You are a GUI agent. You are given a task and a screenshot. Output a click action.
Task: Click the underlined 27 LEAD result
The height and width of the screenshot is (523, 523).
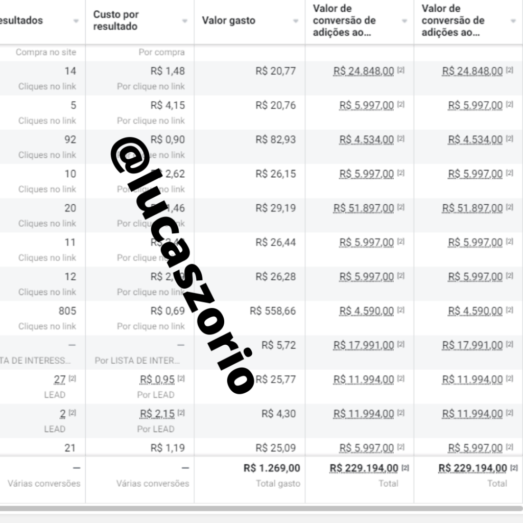[60, 379]
